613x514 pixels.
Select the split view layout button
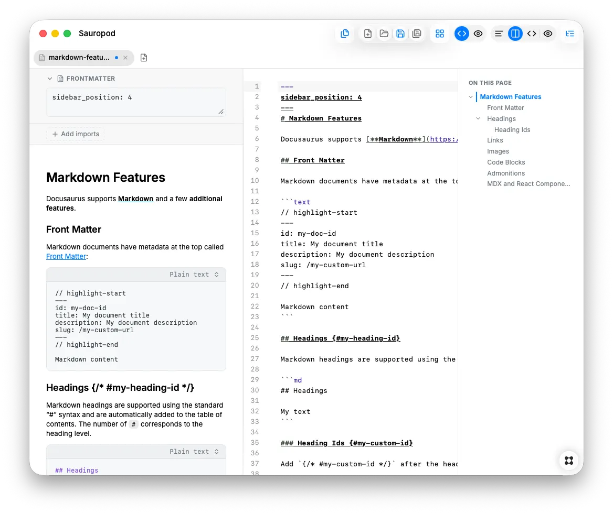[x=515, y=34]
